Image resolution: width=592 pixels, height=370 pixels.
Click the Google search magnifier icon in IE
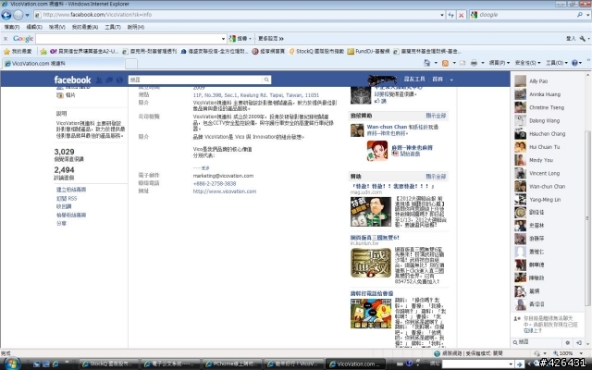580,15
